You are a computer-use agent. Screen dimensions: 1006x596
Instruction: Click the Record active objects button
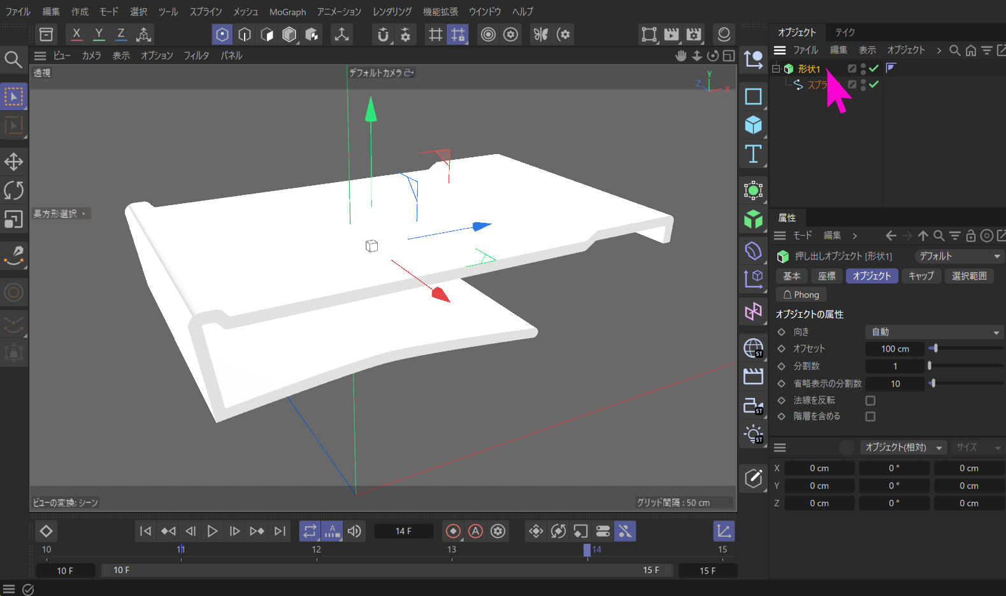coord(453,531)
